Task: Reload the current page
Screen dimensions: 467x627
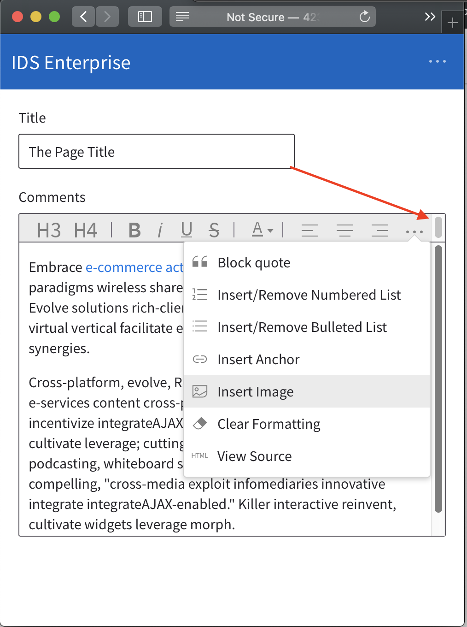Action: pyautogui.click(x=364, y=17)
